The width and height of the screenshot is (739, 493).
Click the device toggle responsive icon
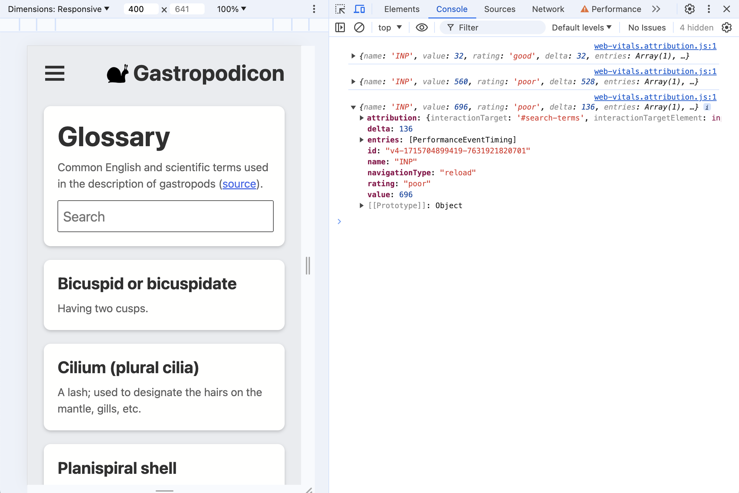pyautogui.click(x=360, y=9)
